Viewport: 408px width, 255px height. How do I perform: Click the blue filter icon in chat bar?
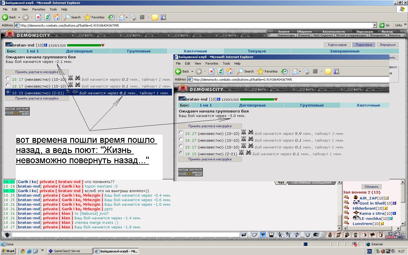coord(263,235)
